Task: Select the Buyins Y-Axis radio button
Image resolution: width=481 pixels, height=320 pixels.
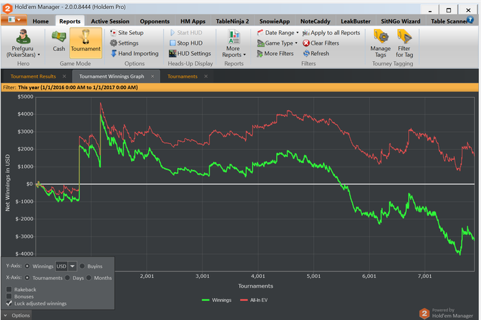Action: (x=82, y=266)
